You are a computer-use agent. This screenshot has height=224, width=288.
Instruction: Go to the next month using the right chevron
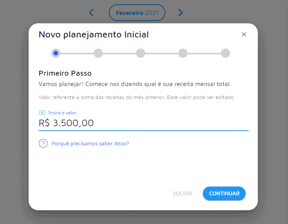point(181,13)
